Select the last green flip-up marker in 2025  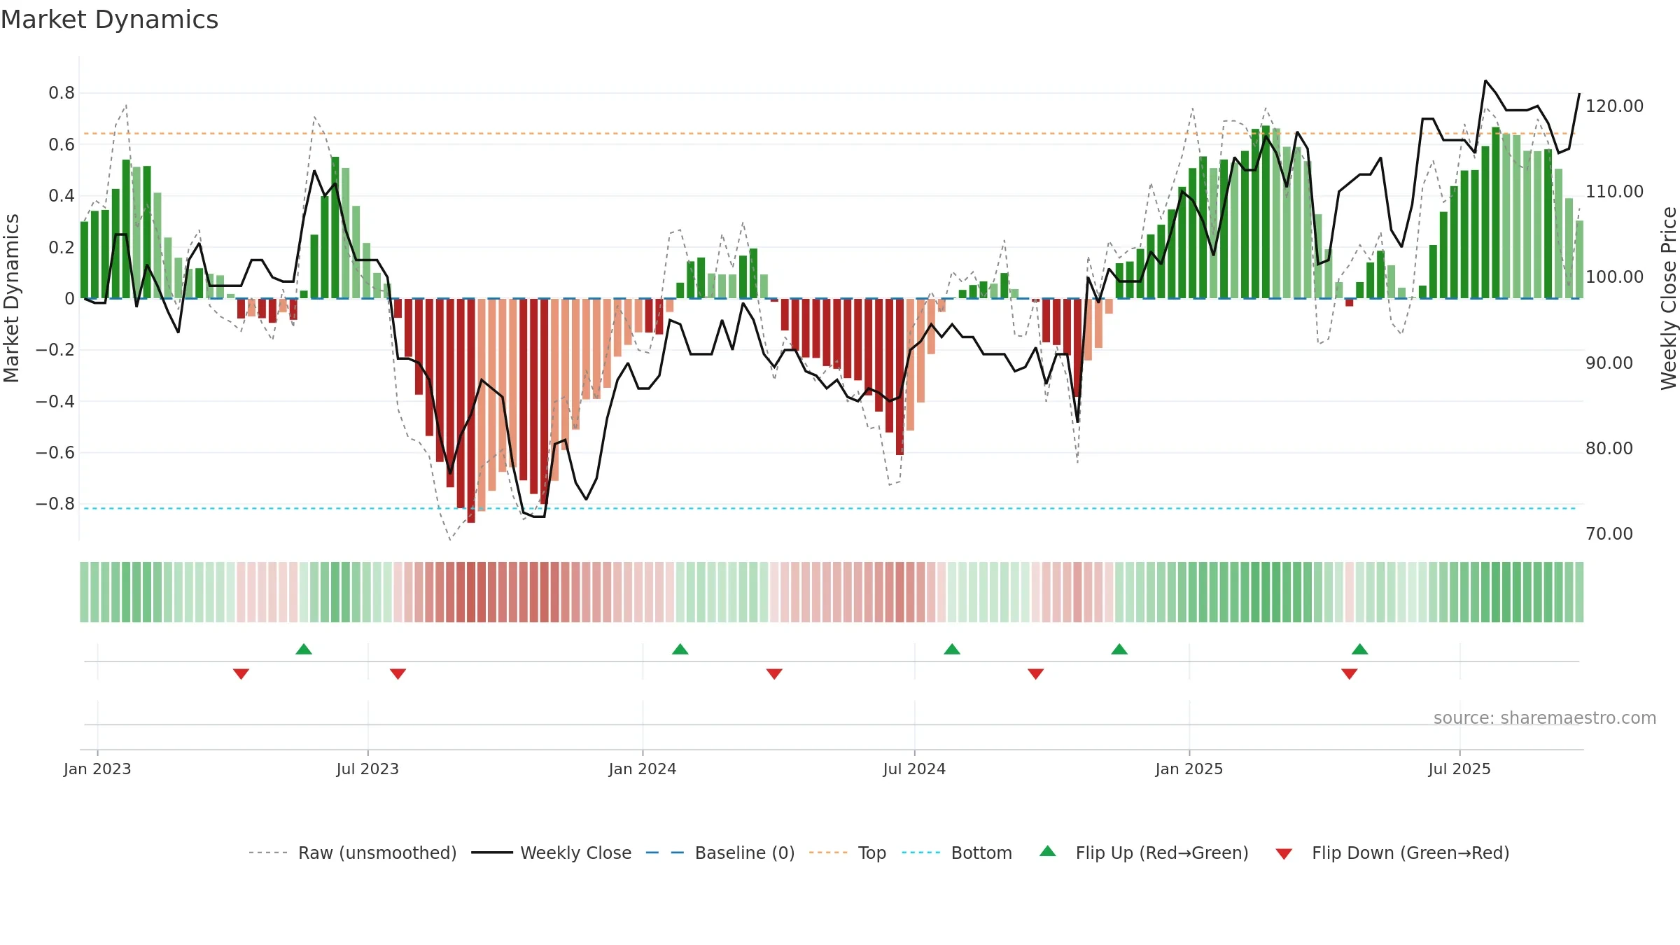point(1360,649)
